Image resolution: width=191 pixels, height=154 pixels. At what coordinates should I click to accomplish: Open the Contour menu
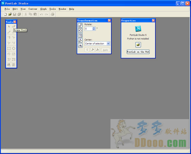[33, 9]
